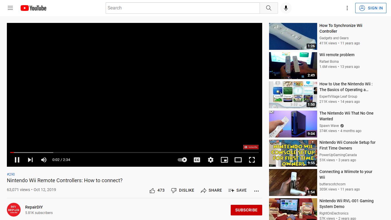The height and width of the screenshot is (220, 391).
Task: Open 'Connecting a Wiimote to your Wii' title
Action: [x=346, y=174]
